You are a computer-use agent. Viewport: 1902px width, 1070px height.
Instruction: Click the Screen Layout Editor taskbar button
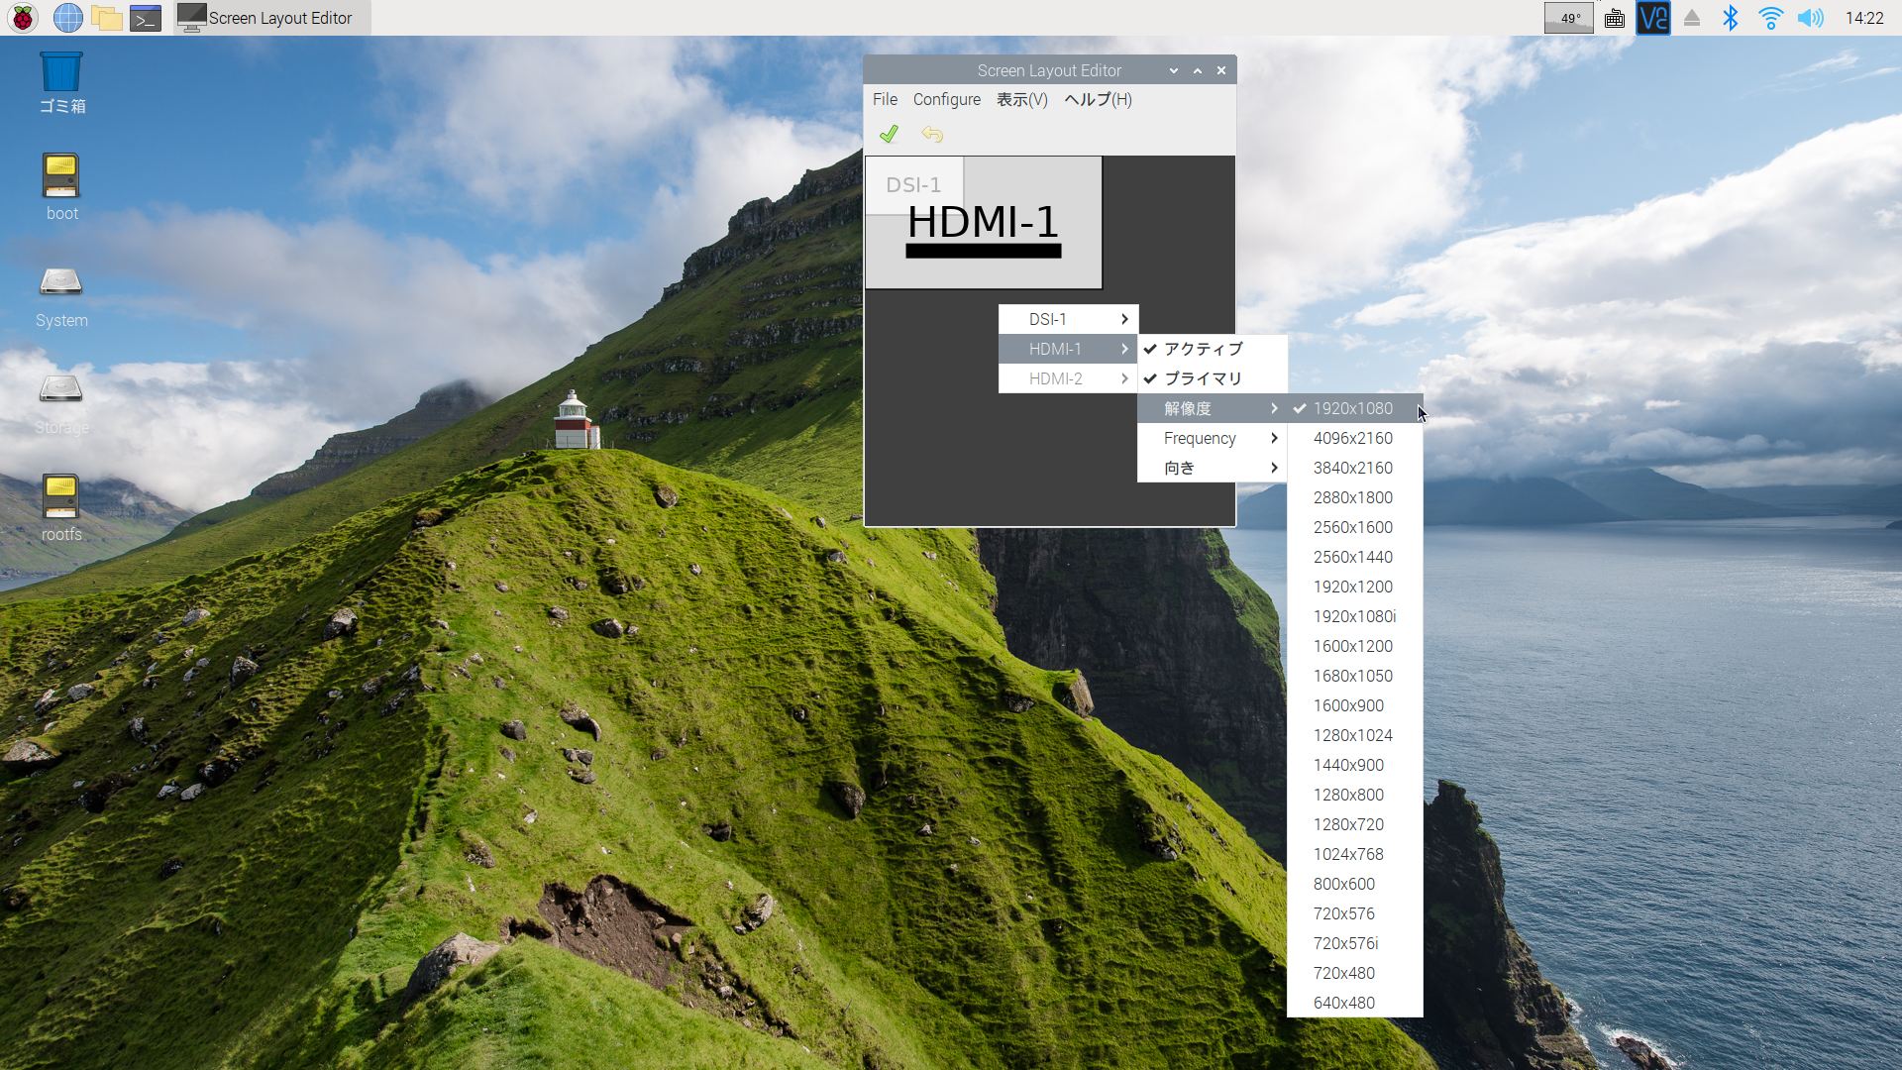269,17
